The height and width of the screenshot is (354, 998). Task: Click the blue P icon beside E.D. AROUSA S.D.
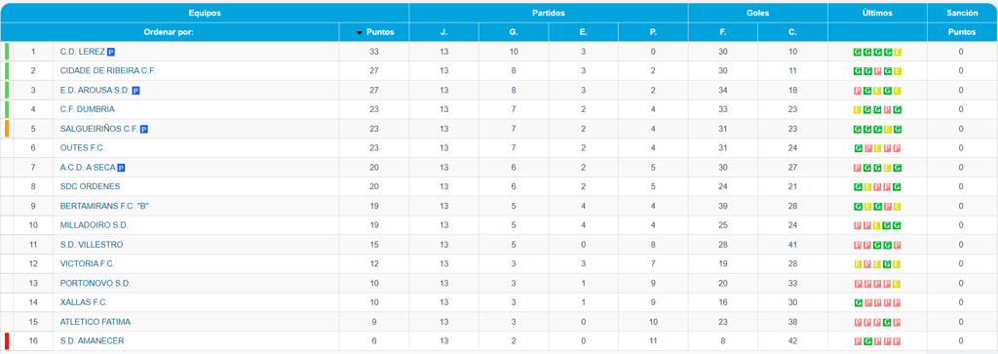[x=135, y=91]
